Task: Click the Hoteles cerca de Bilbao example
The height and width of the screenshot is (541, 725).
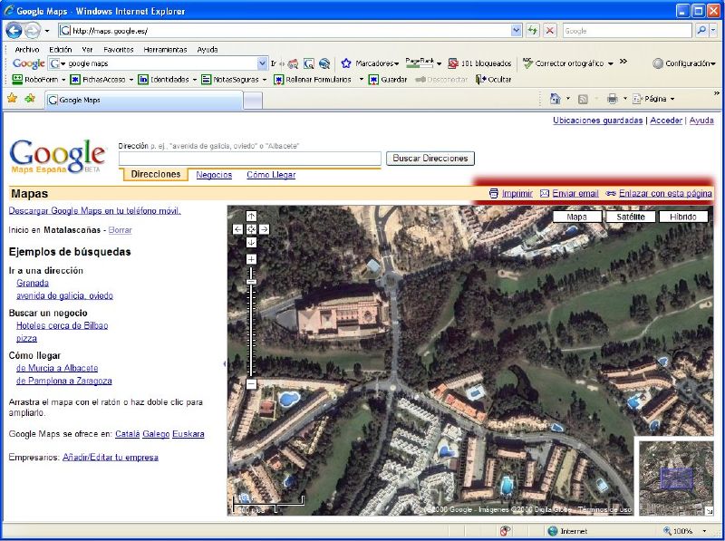Action: pyautogui.click(x=62, y=325)
